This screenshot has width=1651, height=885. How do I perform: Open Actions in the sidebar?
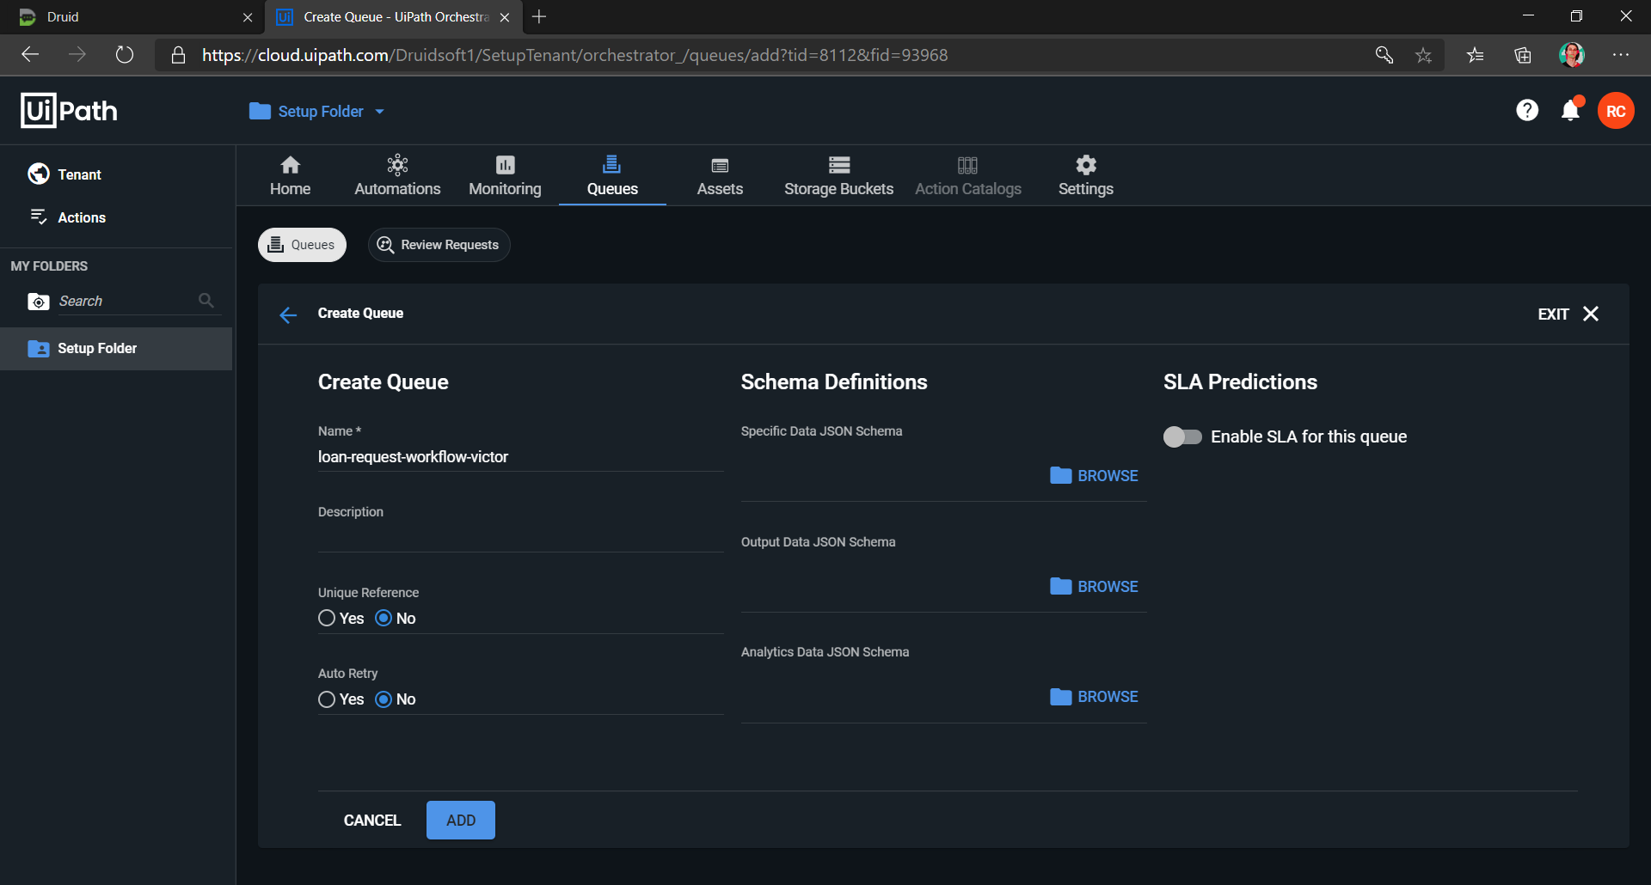click(68, 217)
